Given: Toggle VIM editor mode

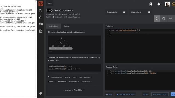Looking at the screenshot, I should point(171,19).
